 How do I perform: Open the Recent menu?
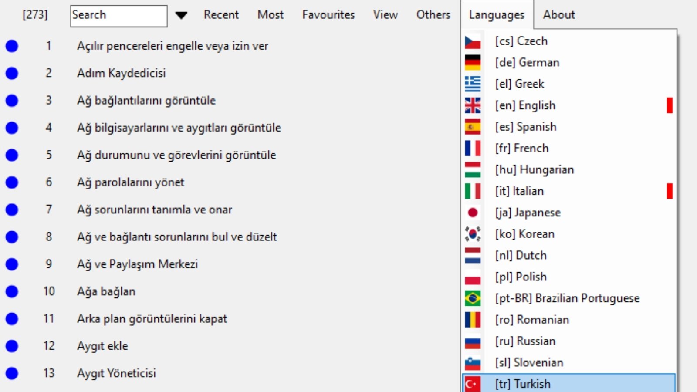(x=221, y=15)
